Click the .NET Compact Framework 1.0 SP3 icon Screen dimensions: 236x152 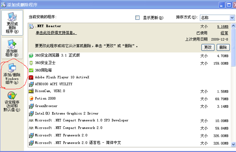click(x=31, y=120)
